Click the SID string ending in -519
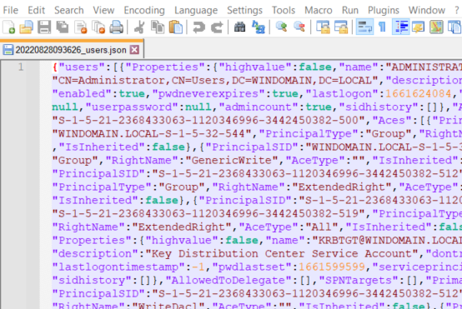Screen dimensions: 462x309 208,214
